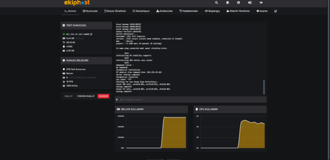
Task: Click the [TR] Test Sunucusu name in server info
Action: 76,69
